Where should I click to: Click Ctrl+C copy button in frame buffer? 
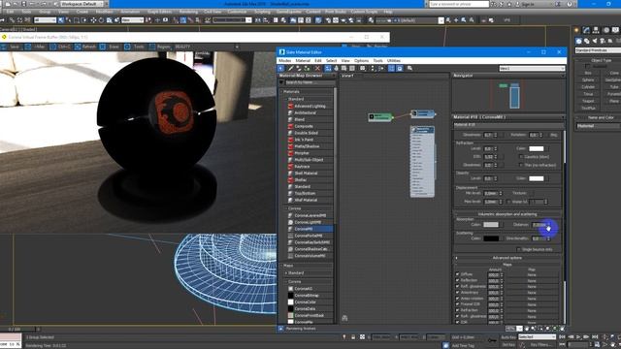coord(60,47)
